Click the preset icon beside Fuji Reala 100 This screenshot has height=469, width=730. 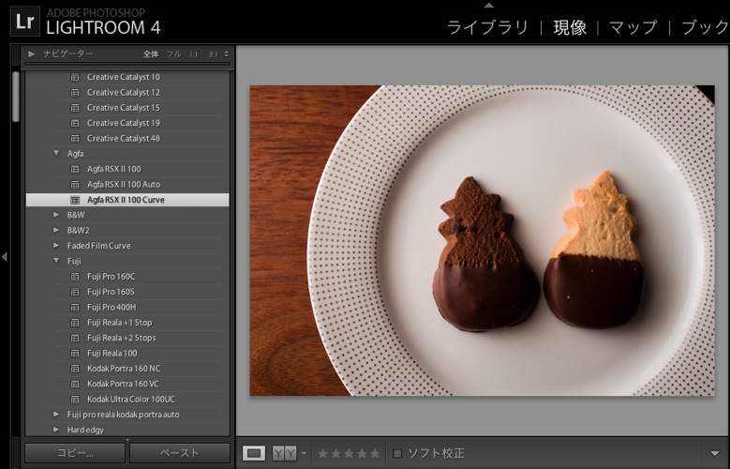point(74,354)
